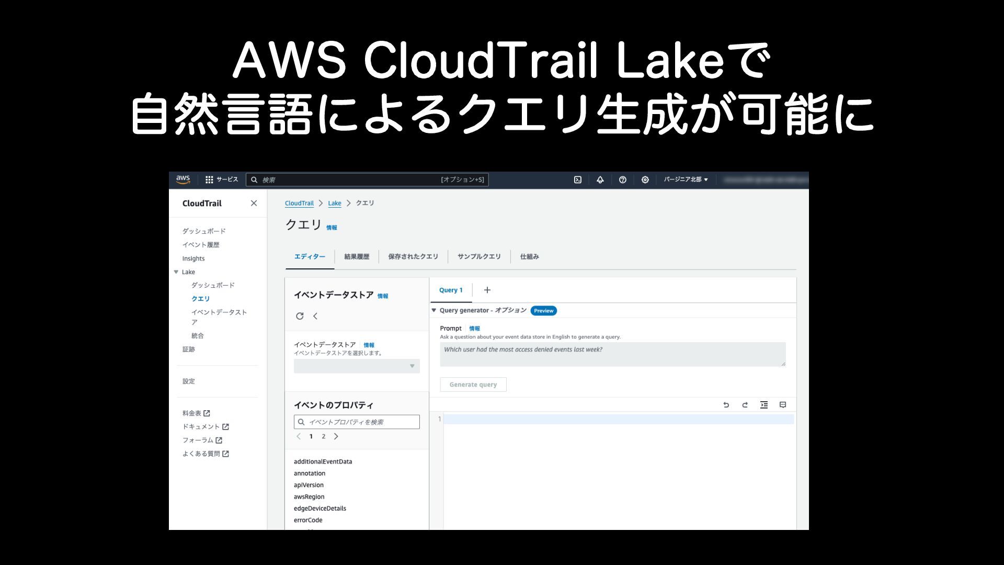Open the CloudShell terminal icon
This screenshot has width=1004, height=565.
[x=577, y=179]
